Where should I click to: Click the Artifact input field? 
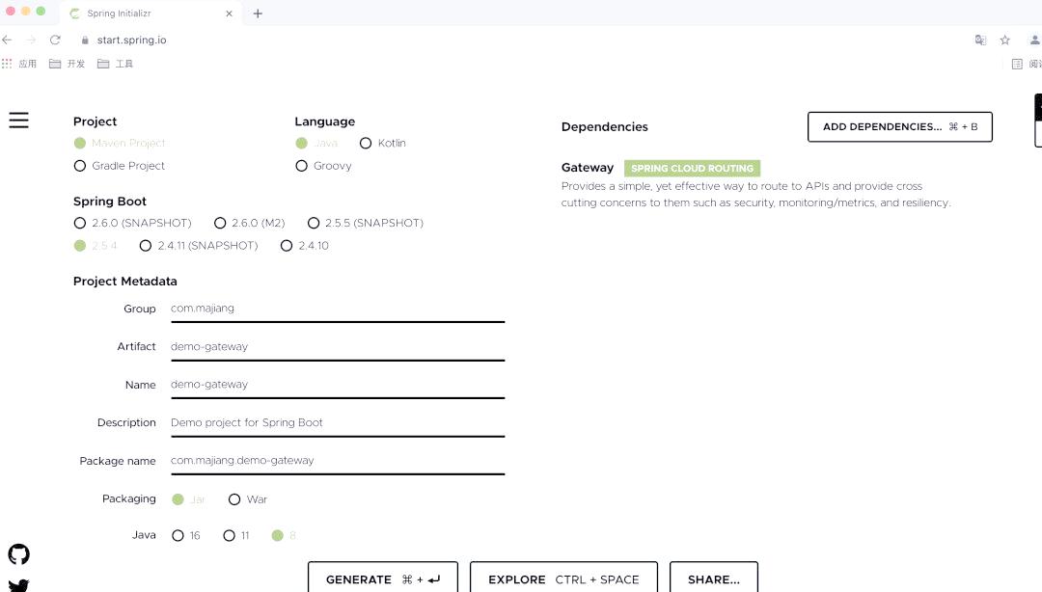point(338,347)
